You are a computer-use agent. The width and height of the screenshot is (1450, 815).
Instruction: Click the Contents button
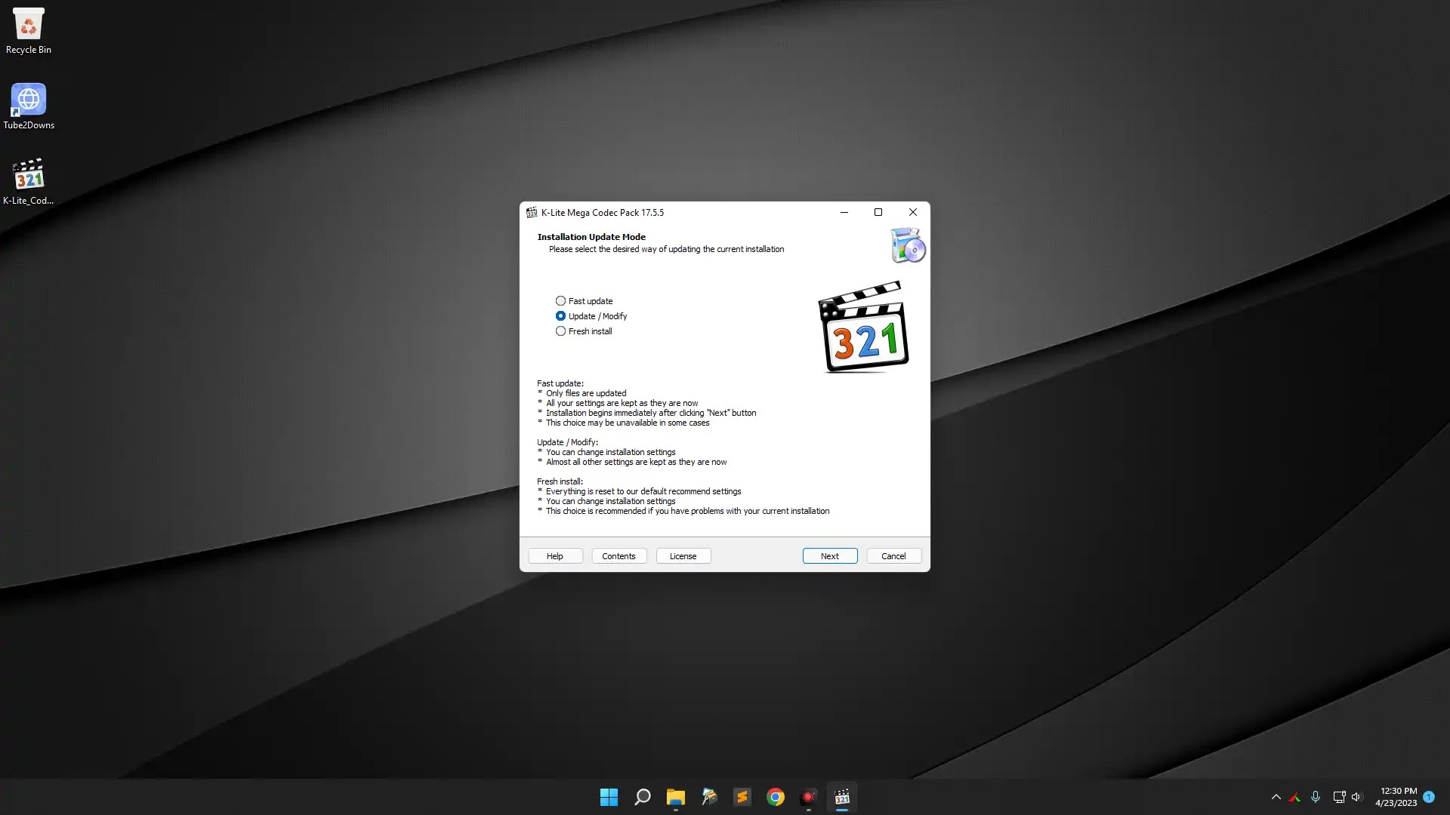pyautogui.click(x=619, y=556)
